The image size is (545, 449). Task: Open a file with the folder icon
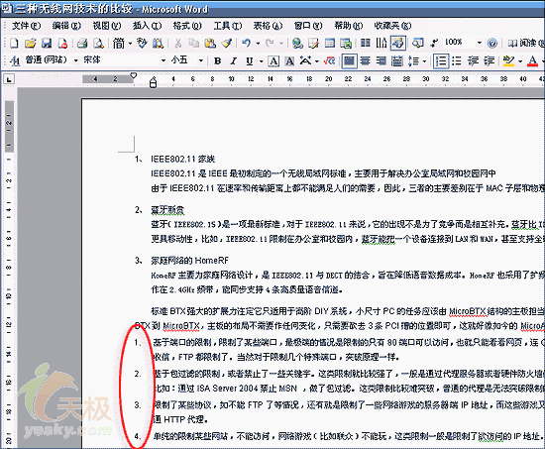click(30, 44)
